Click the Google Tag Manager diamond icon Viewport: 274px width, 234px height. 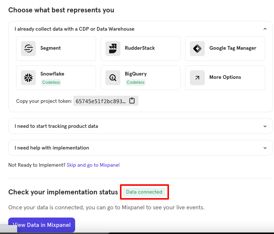[x=197, y=49]
